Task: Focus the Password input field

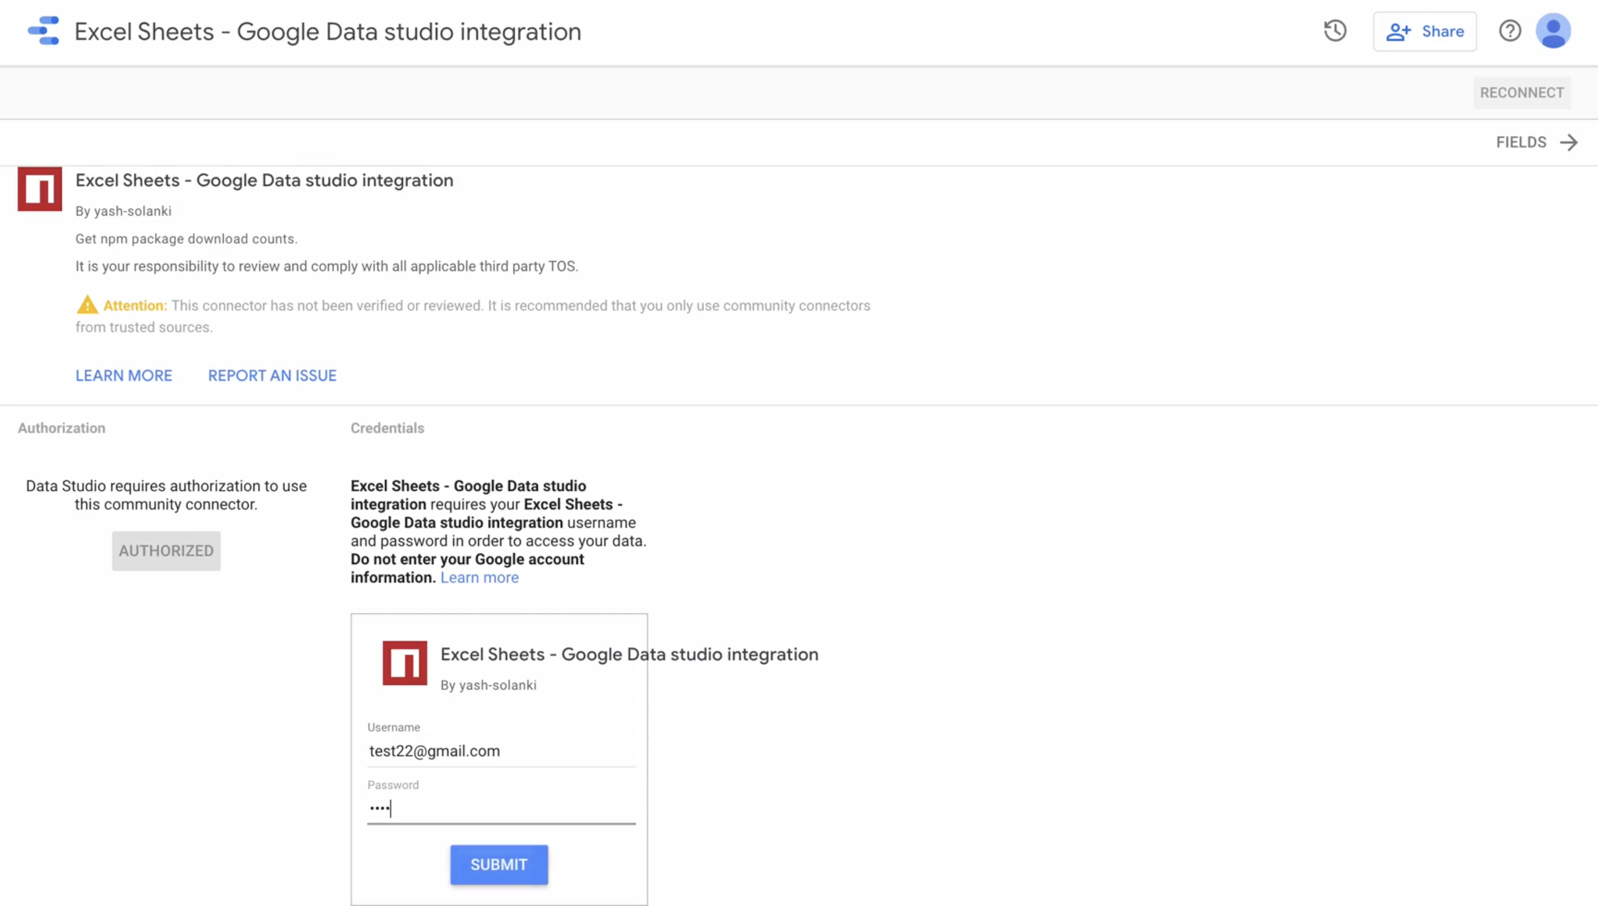Action: point(500,808)
